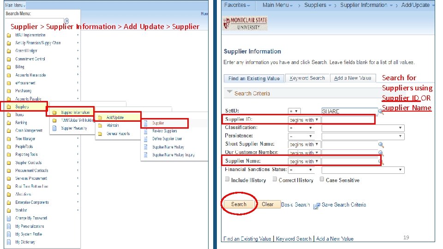Open Purchasing menu folder

(x=23, y=91)
